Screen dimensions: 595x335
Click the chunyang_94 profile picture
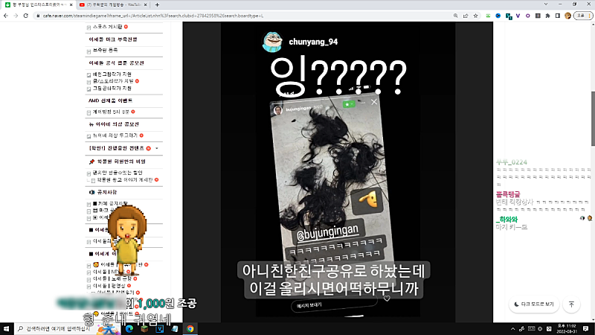272,42
